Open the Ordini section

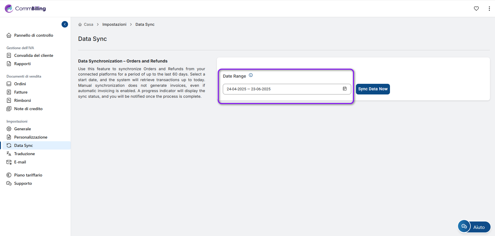(20, 84)
